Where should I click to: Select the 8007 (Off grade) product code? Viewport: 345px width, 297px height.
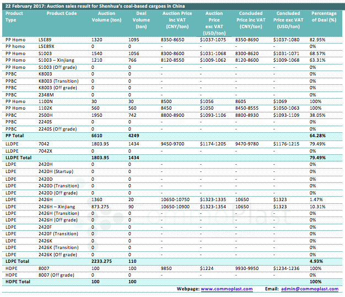tap(57, 274)
